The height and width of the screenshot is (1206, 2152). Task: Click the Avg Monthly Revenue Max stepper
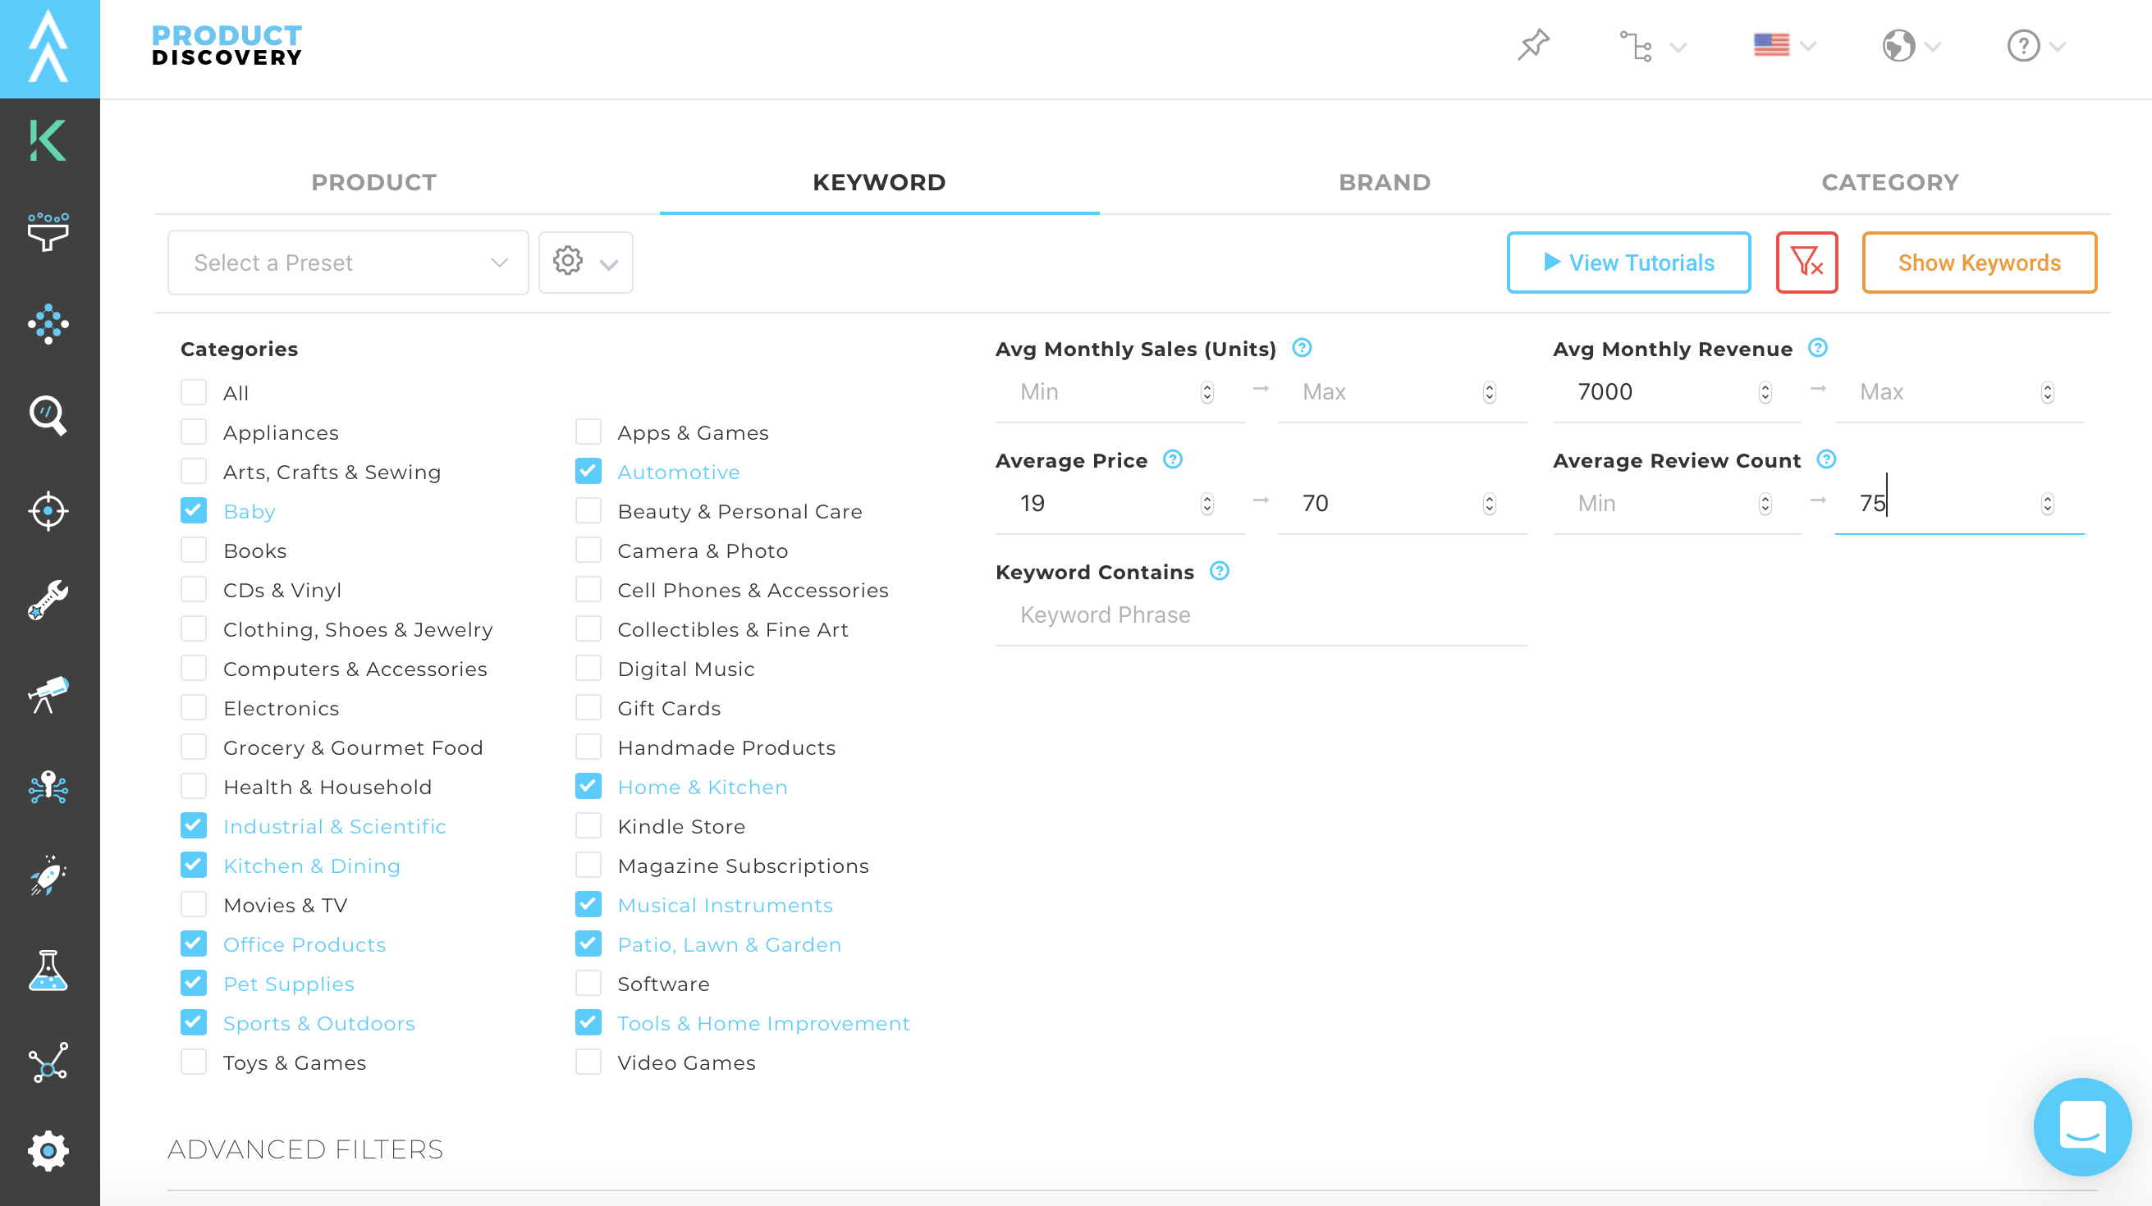[x=2047, y=391]
